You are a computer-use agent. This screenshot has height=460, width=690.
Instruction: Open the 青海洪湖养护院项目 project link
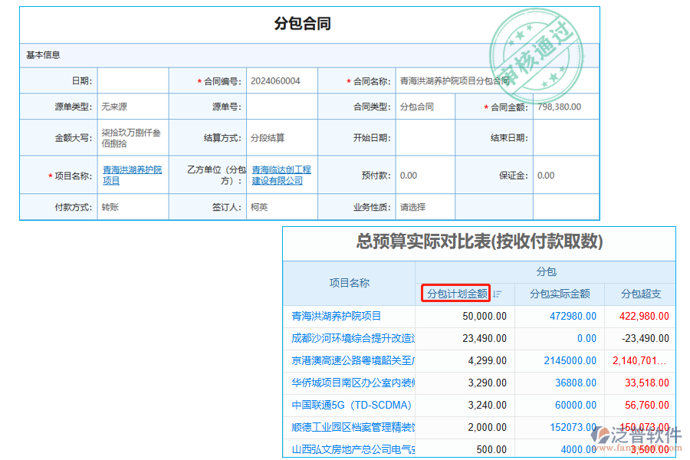point(131,175)
